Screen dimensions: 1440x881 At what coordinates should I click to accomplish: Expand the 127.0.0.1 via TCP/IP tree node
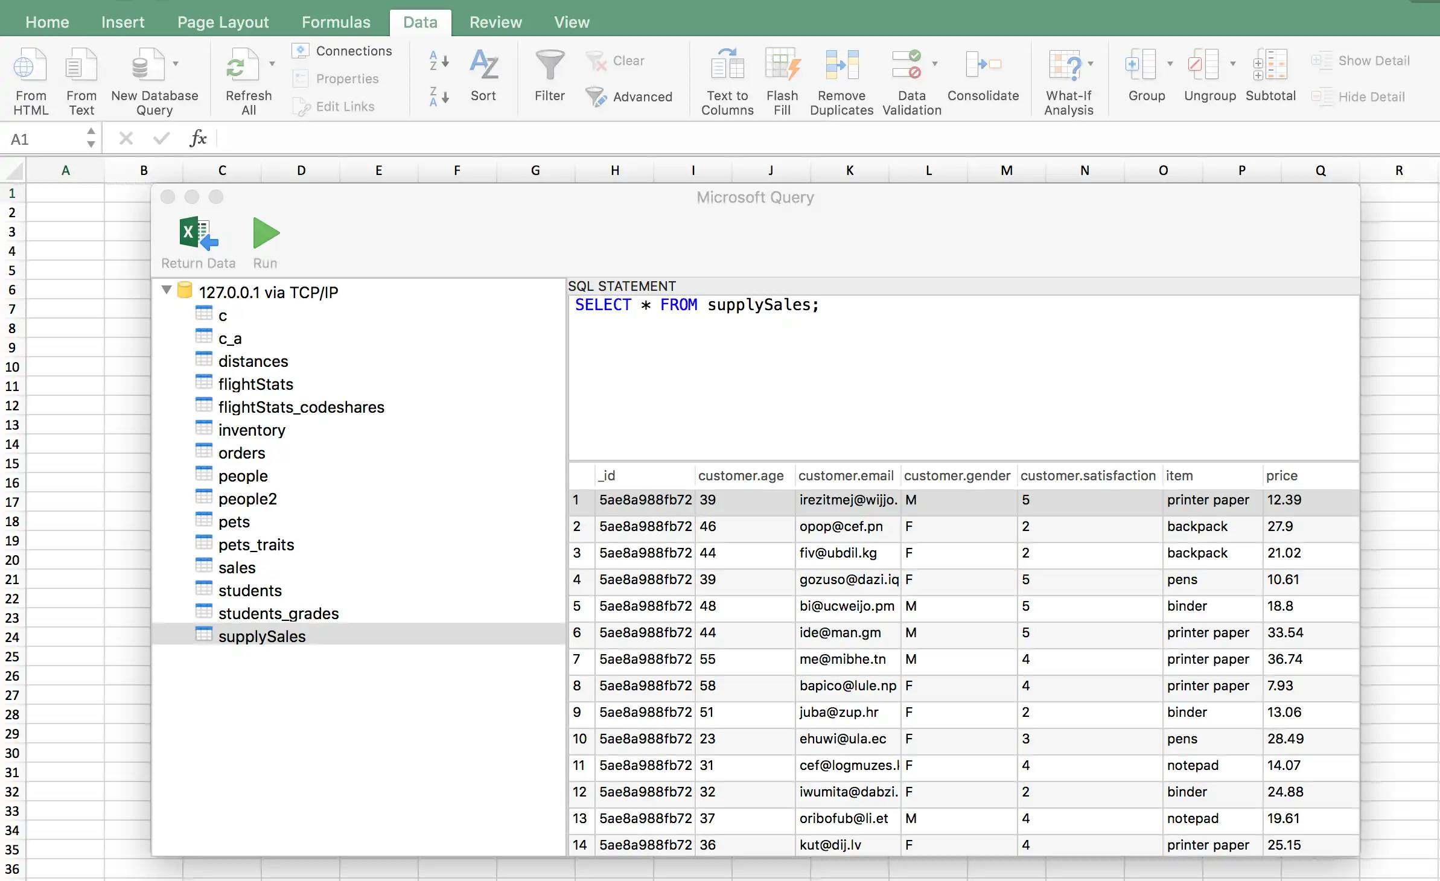(x=168, y=291)
